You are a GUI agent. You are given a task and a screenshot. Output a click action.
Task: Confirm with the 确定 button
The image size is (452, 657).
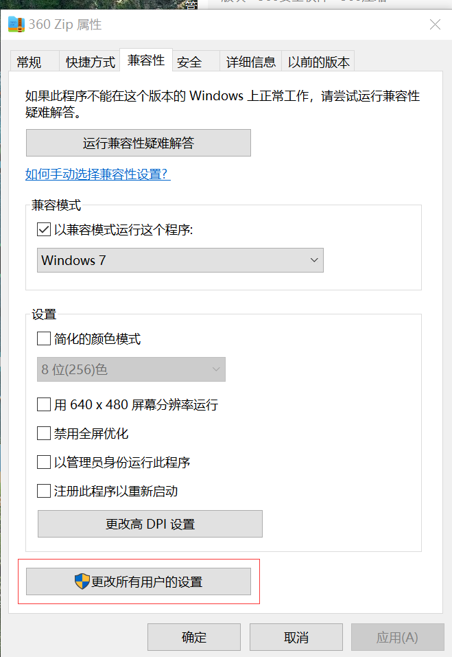pos(194,637)
